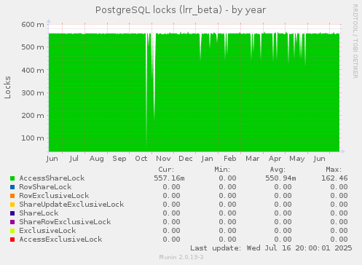Click the lime ExclusiveLock legend swatch
The width and height of the screenshot is (362, 265).
point(12,231)
